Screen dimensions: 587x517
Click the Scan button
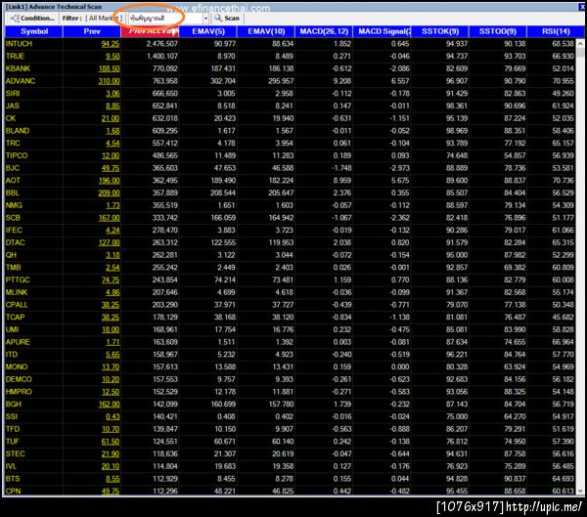coord(227,18)
